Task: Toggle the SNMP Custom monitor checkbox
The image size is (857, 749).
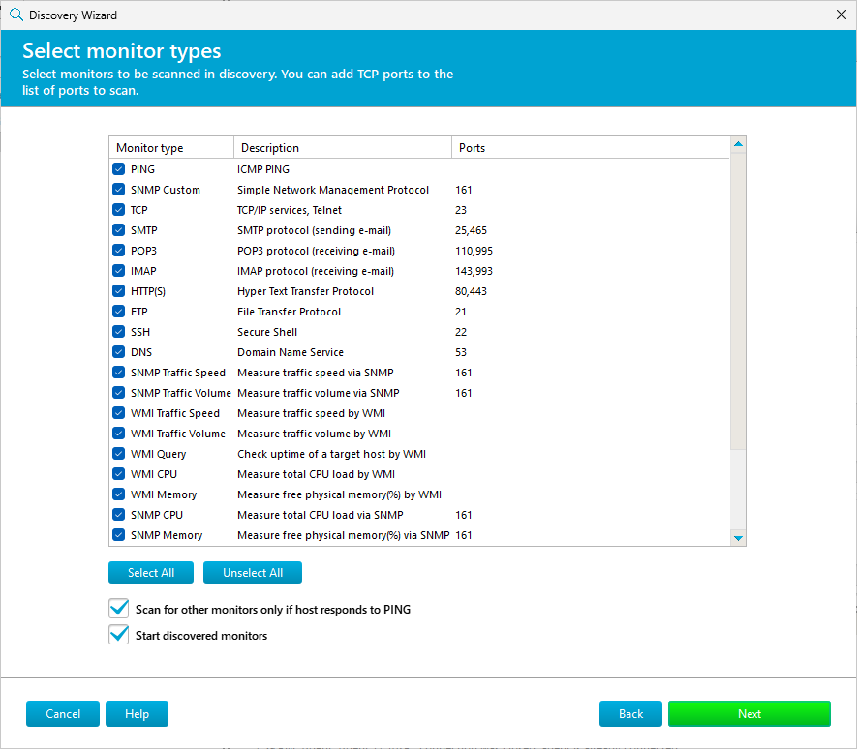Action: point(118,190)
